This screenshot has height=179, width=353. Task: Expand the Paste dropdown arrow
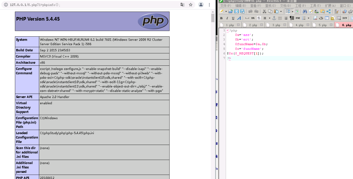click(281, 11)
